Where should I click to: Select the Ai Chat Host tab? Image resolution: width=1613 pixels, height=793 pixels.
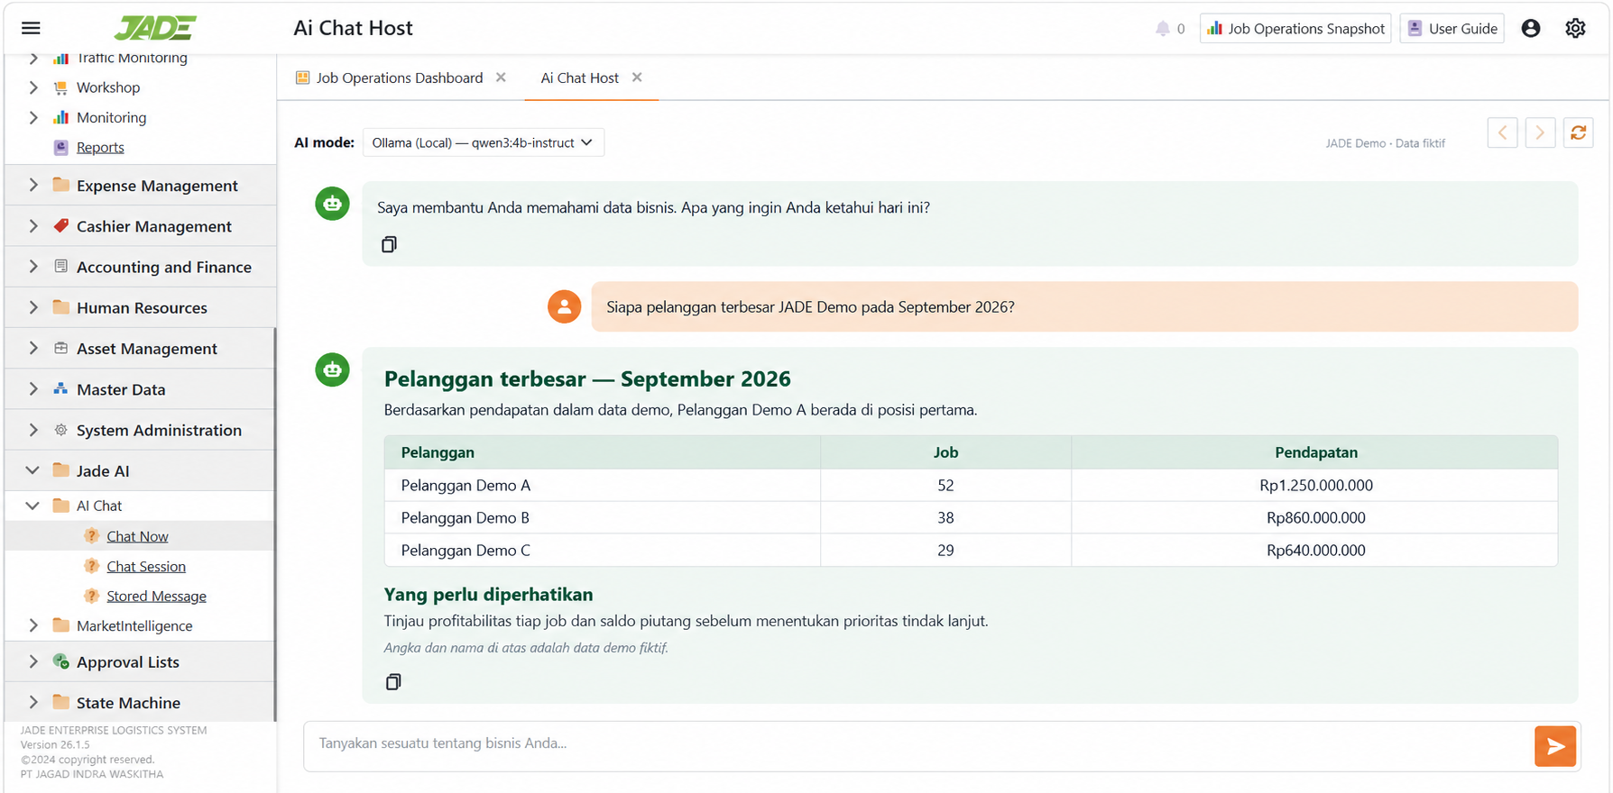pyautogui.click(x=579, y=77)
